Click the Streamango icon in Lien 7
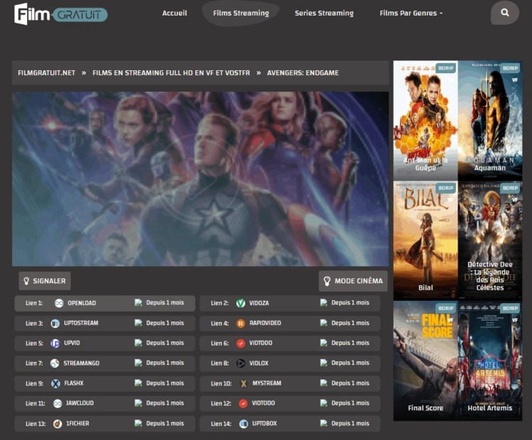Image resolution: width=532 pixels, height=440 pixels. (x=55, y=363)
